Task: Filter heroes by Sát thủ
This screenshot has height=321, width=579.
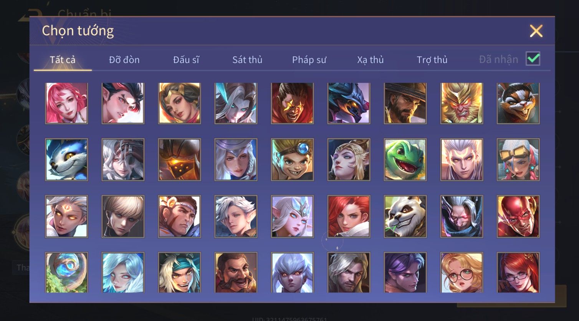Action: click(247, 60)
